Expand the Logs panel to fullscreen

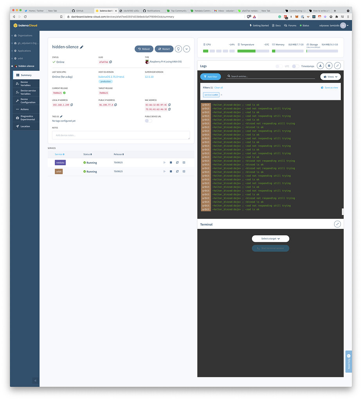(337, 66)
